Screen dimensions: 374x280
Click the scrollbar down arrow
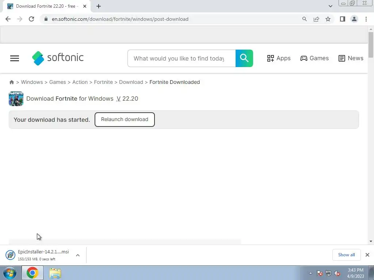tap(371, 241)
